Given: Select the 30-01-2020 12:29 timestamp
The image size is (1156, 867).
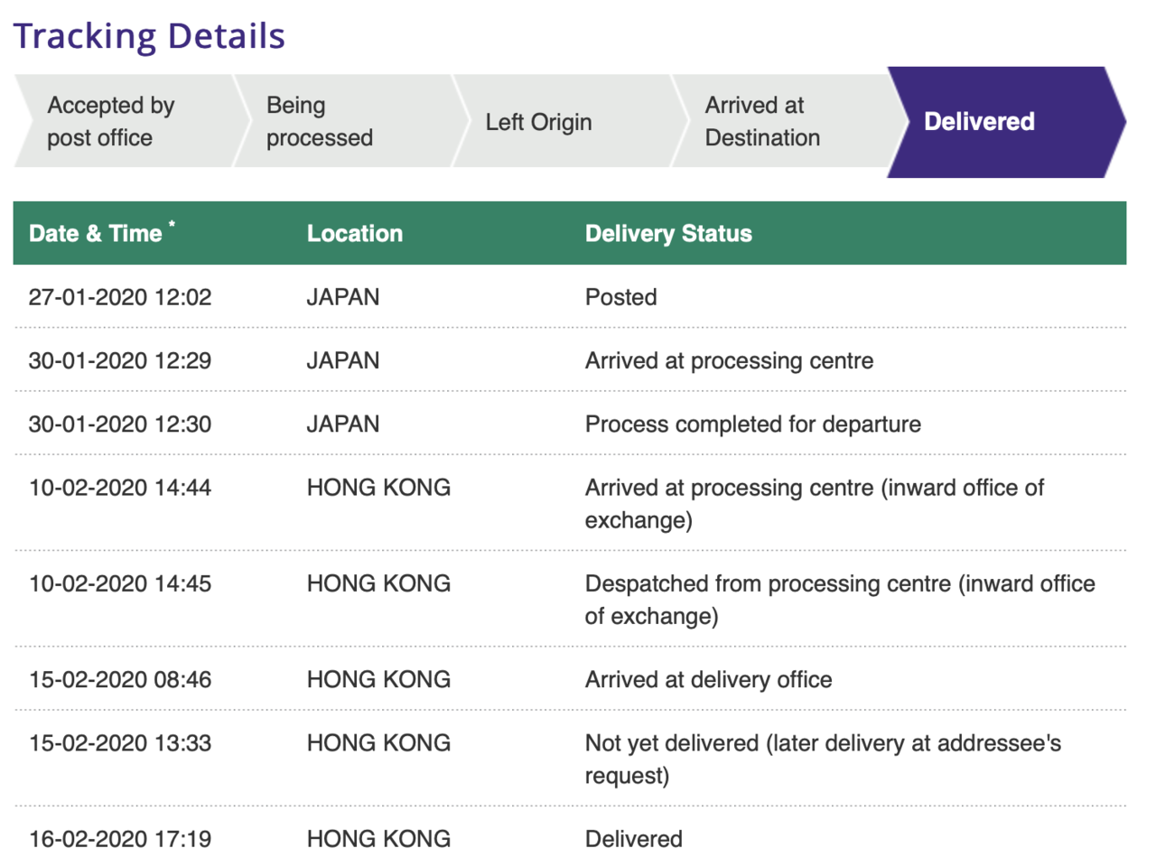Looking at the screenshot, I should click(120, 361).
